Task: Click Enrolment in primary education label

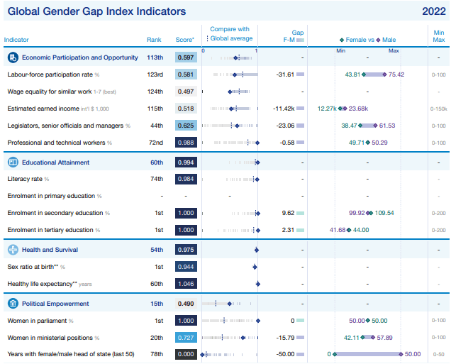Action: pos(55,196)
